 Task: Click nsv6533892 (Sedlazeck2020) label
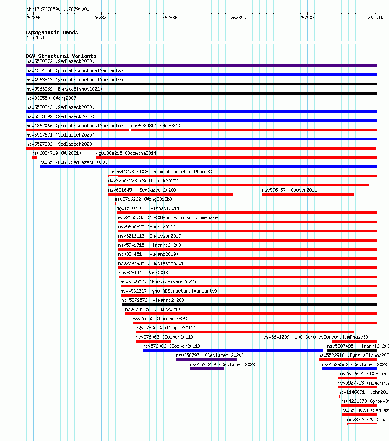pyautogui.click(x=60, y=116)
